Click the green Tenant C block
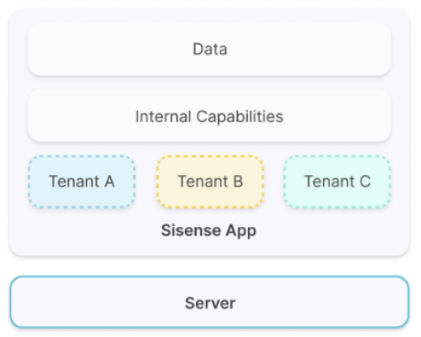421x337 pixels. (338, 181)
